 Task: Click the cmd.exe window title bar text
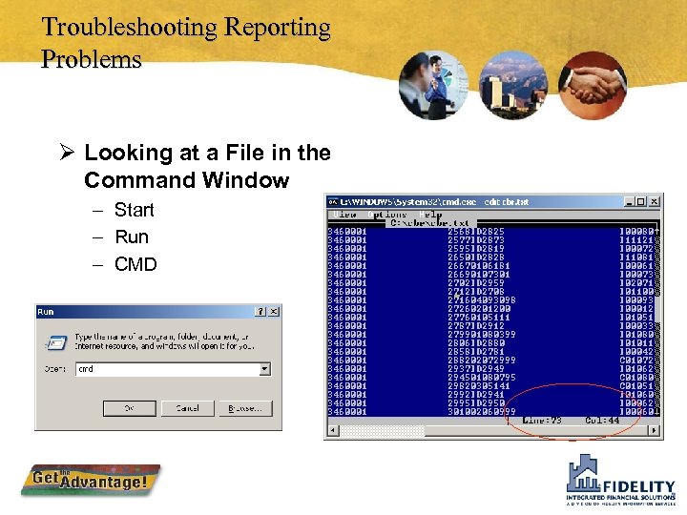pyautogui.click(x=434, y=202)
